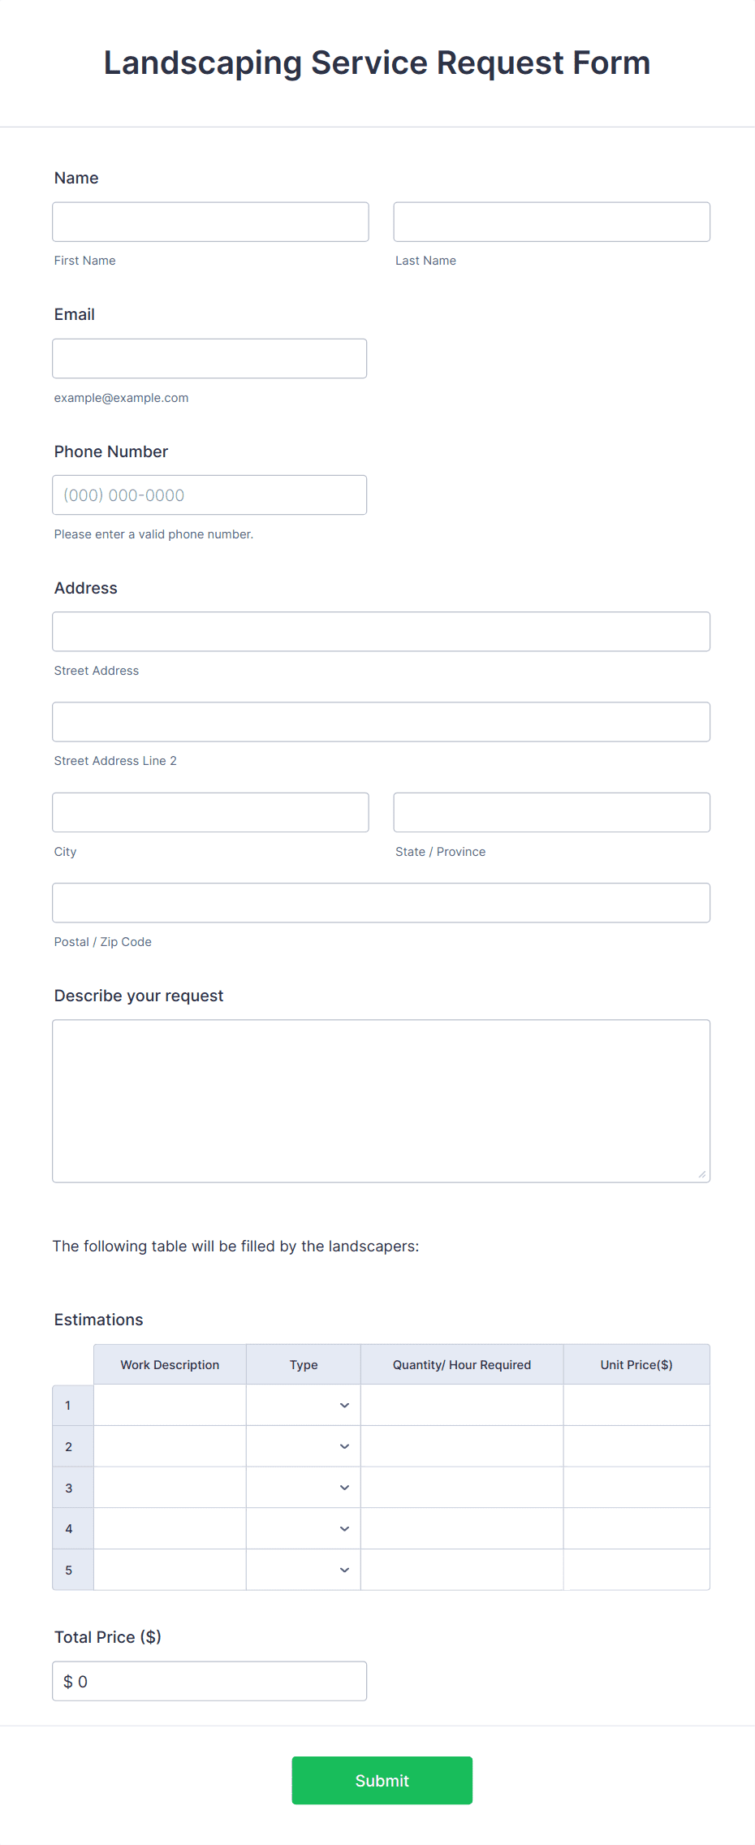The height and width of the screenshot is (1845, 755).
Task: Click the First Name input field
Action: click(209, 221)
